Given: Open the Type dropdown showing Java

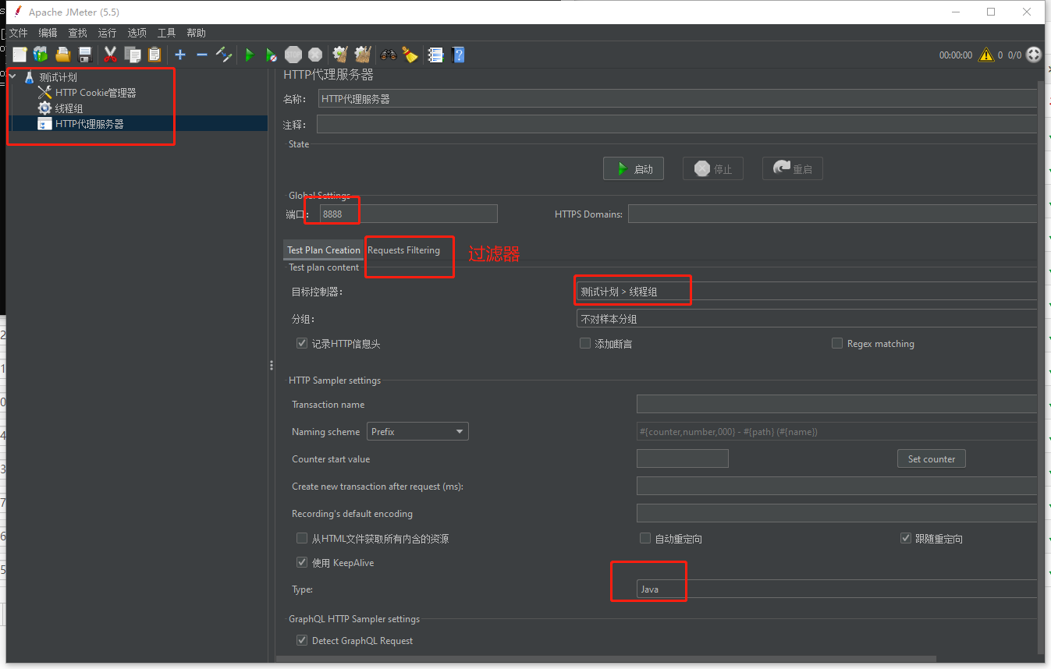Looking at the screenshot, I should [837, 589].
